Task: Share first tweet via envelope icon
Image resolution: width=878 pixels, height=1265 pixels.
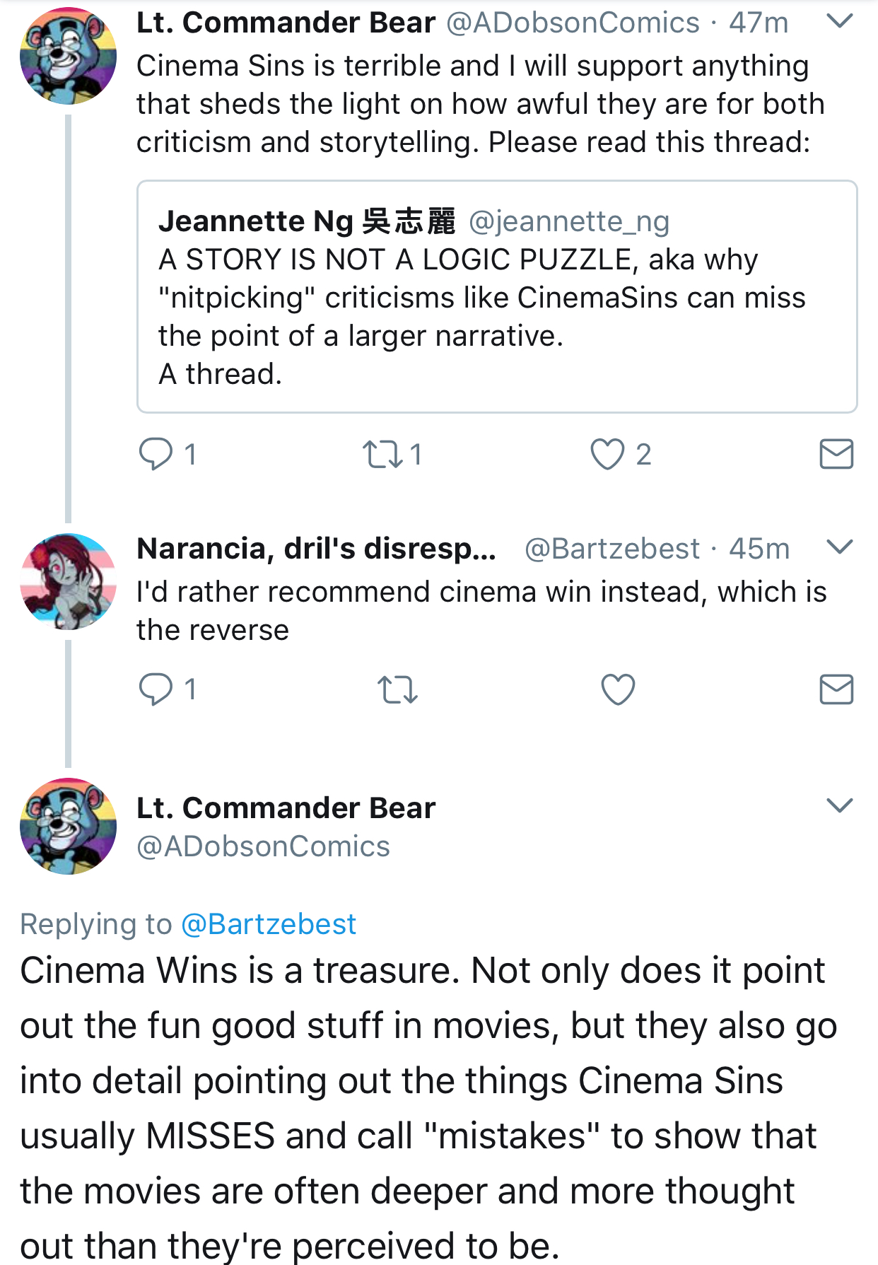Action: 836,454
